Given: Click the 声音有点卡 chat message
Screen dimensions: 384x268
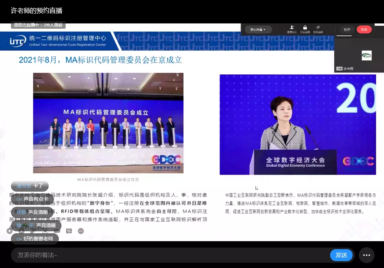Looking at the screenshot, I should [x=32, y=199].
